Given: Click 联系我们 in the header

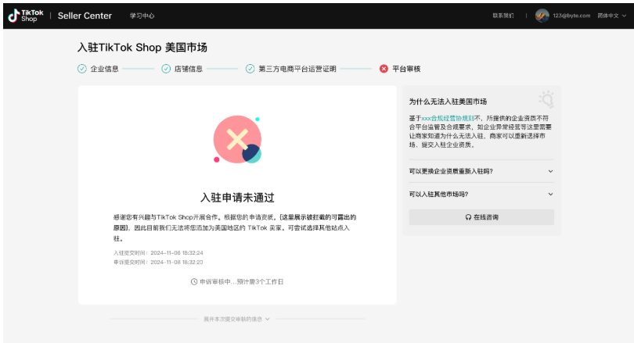Looking at the screenshot, I should click(x=503, y=16).
